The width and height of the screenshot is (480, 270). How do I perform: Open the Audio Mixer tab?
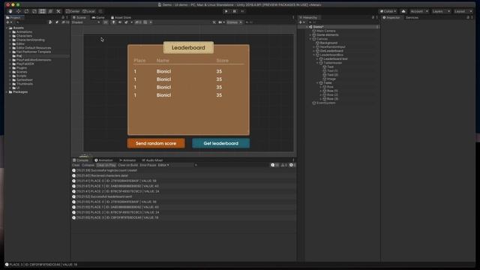pos(152,160)
